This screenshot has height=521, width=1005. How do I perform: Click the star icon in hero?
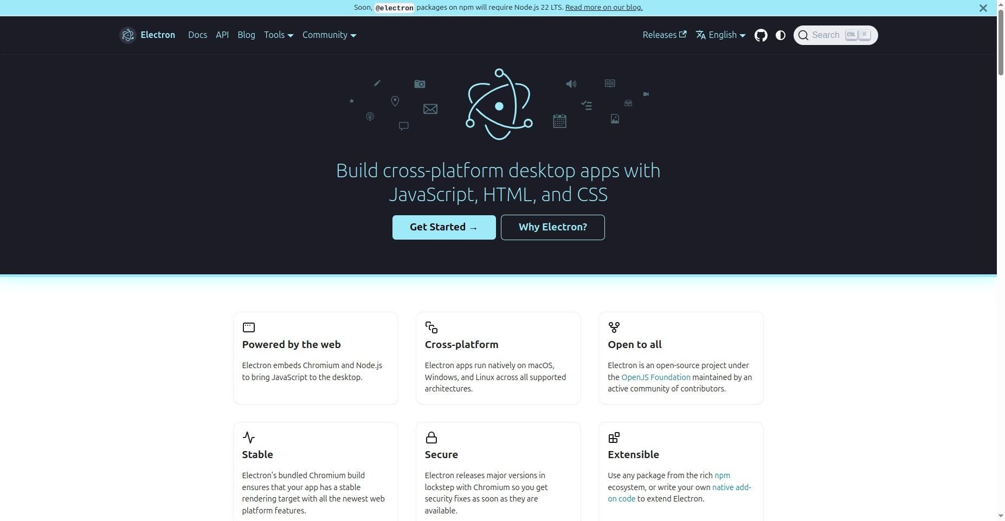tap(351, 101)
